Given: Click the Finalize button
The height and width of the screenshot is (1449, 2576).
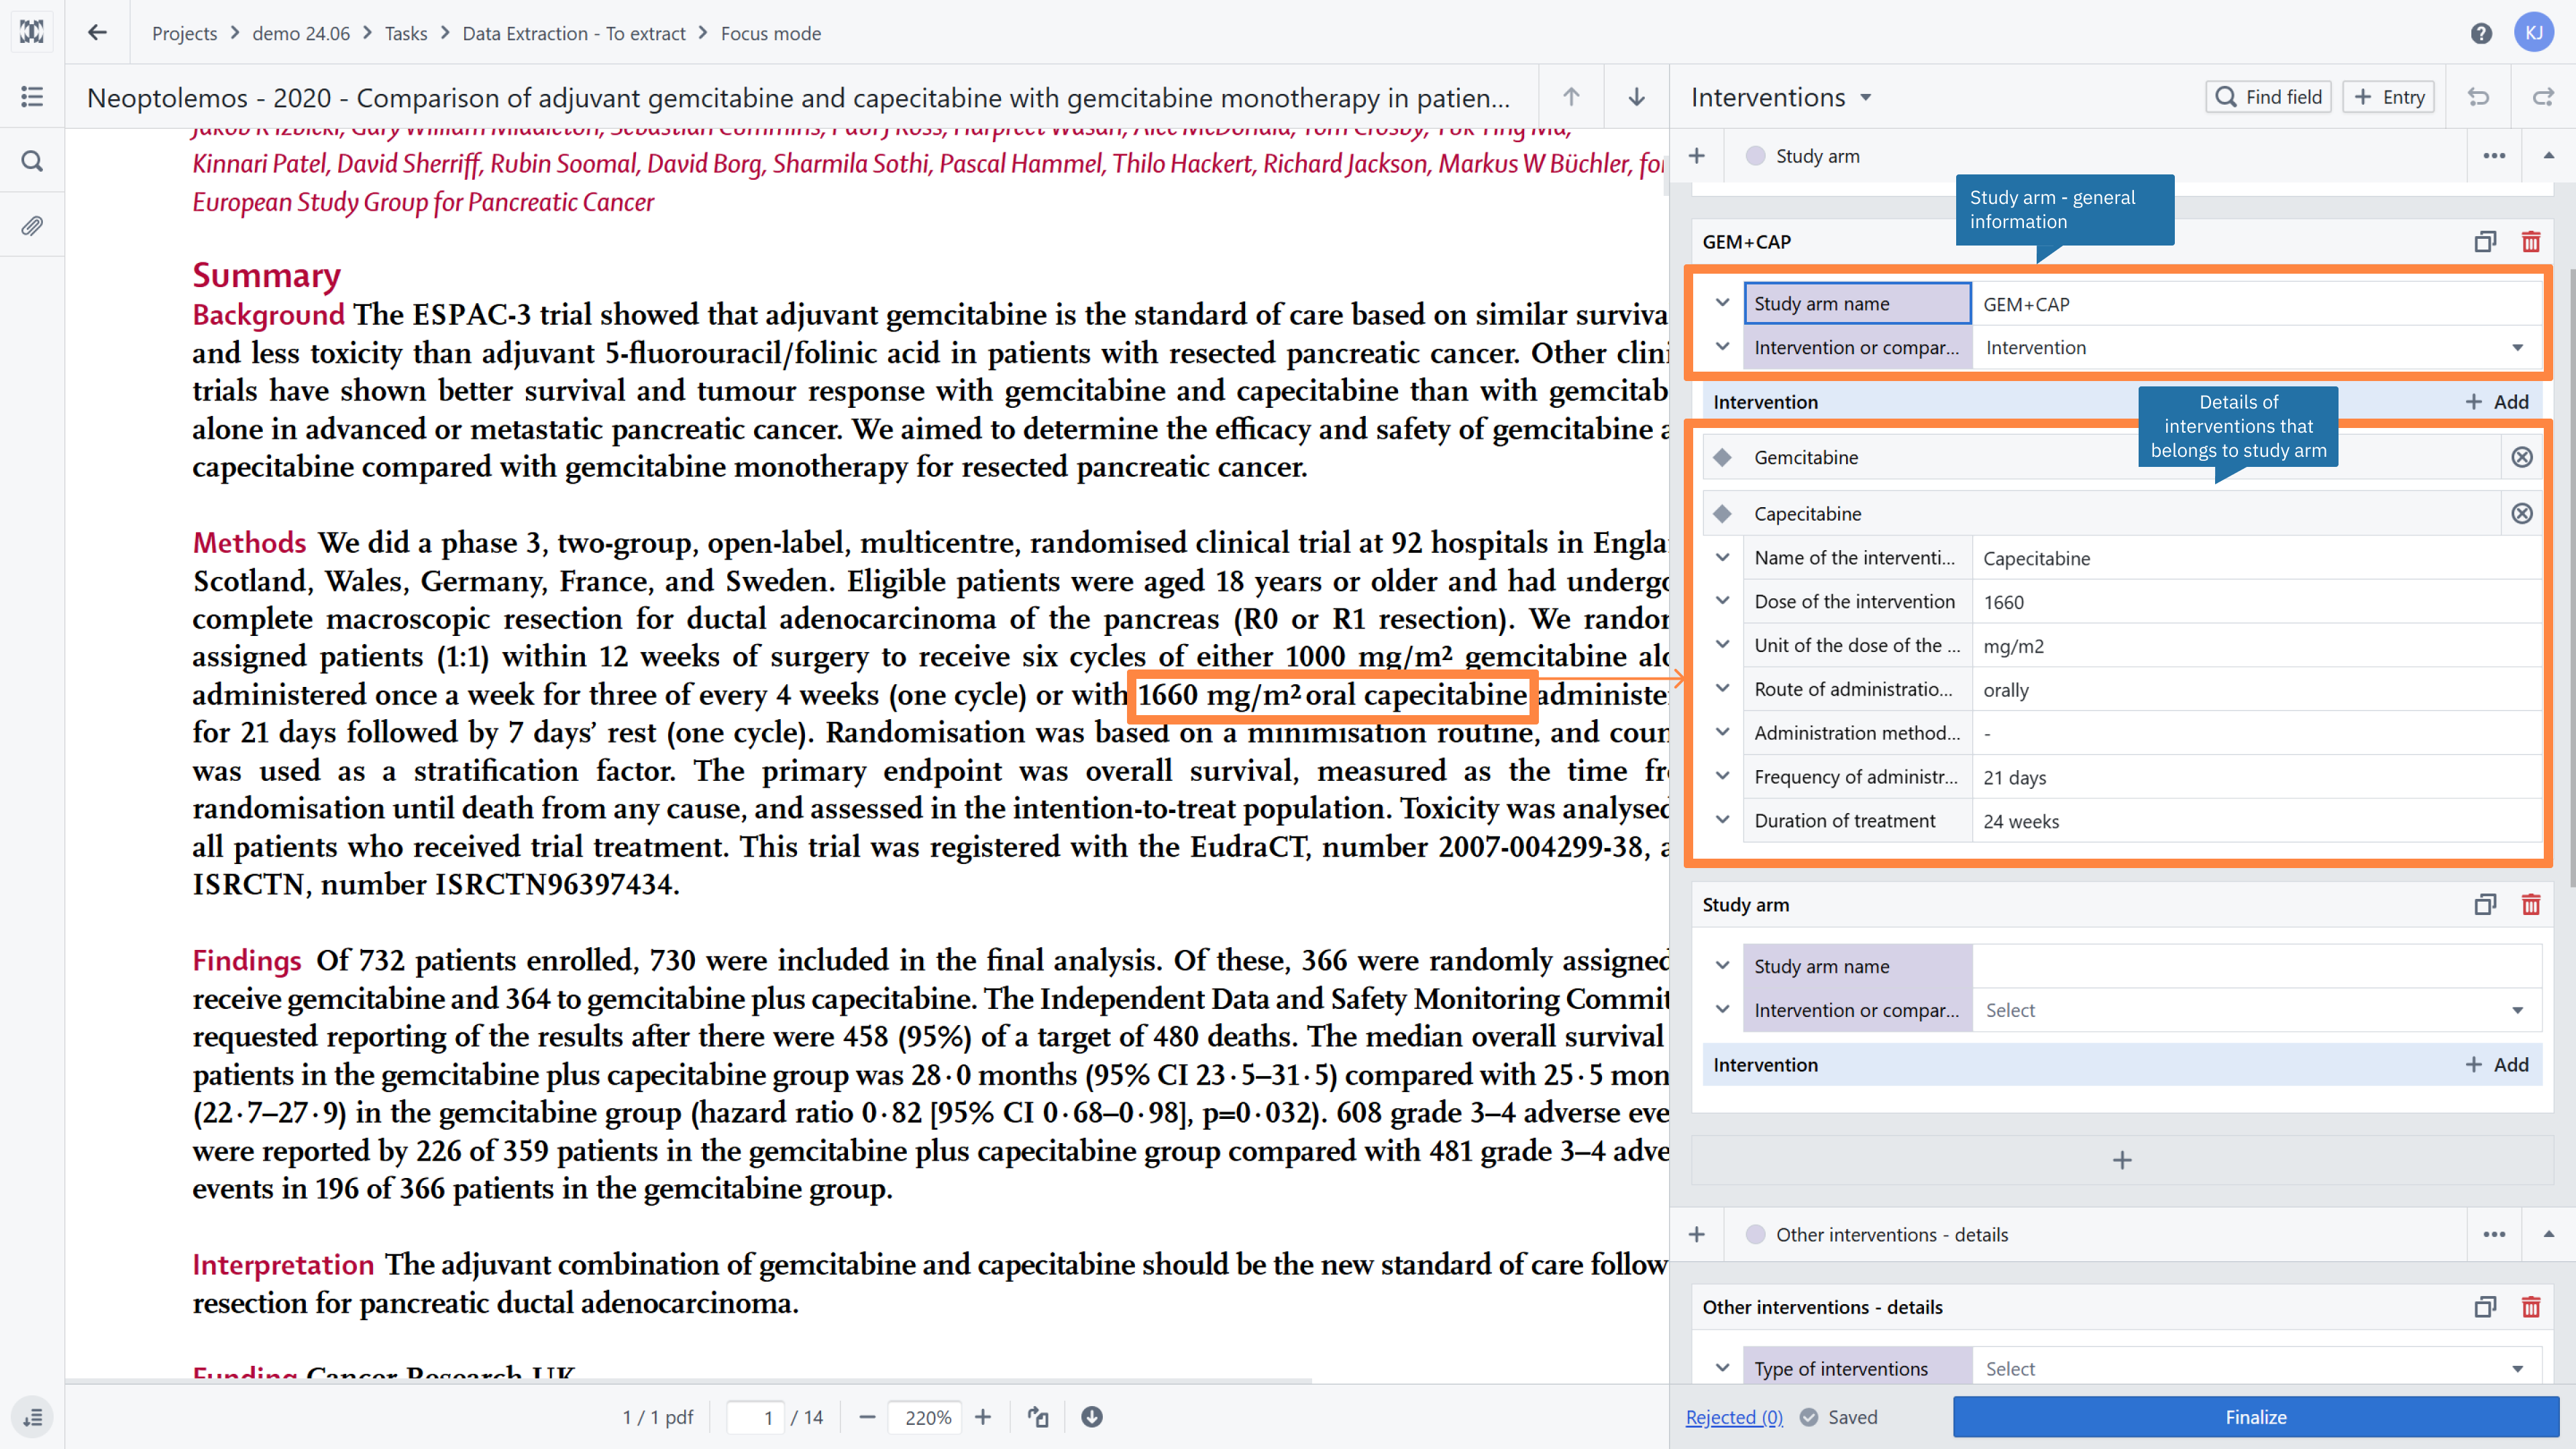Looking at the screenshot, I should tap(2256, 1417).
